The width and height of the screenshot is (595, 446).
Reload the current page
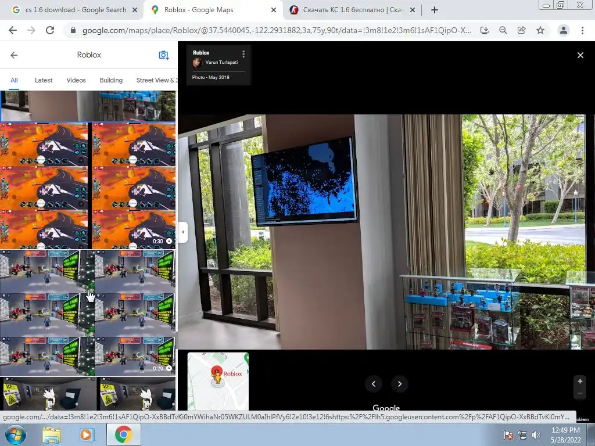(50, 30)
